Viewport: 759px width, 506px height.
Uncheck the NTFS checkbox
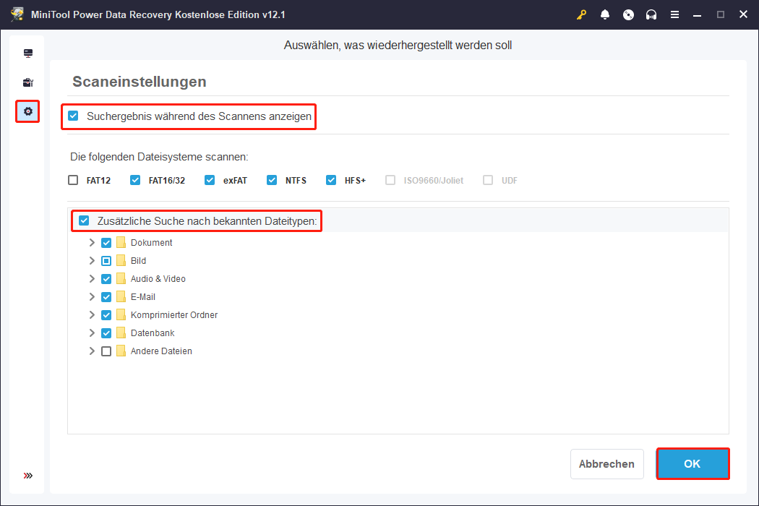click(272, 180)
